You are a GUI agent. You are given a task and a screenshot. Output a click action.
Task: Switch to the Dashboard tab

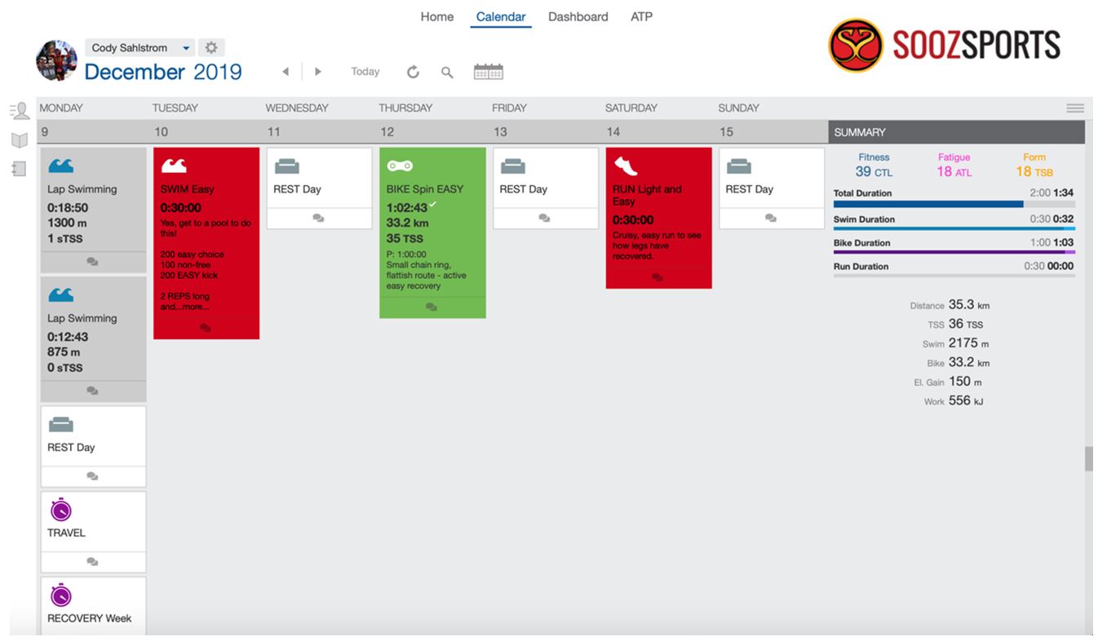pos(578,16)
